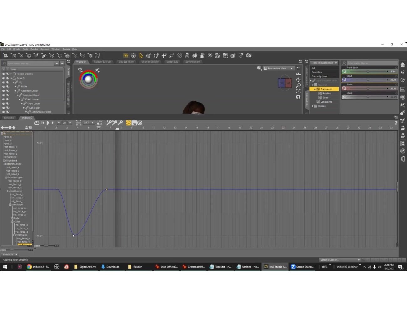Click the Create New Camera icon

(x=5, y=55)
